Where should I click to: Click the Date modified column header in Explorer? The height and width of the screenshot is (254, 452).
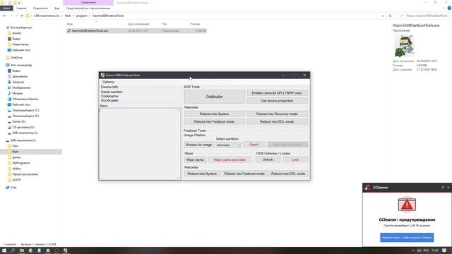pyautogui.click(x=138, y=24)
